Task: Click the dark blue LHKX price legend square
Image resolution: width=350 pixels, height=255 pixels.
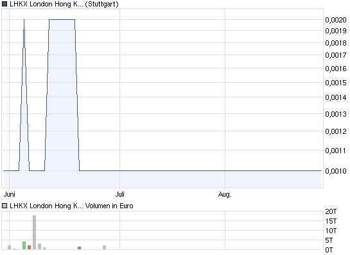Action: pyautogui.click(x=4, y=4)
